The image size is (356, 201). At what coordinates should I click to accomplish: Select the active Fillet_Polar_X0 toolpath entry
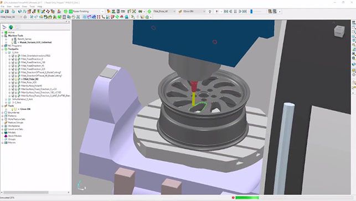click(30, 79)
